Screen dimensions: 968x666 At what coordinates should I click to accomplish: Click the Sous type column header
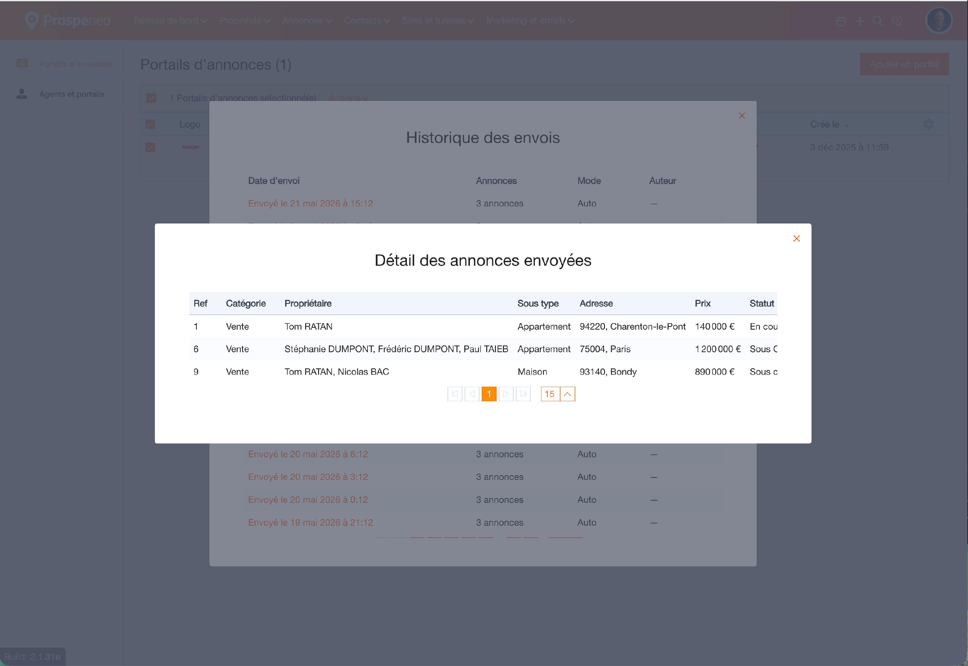coord(538,303)
